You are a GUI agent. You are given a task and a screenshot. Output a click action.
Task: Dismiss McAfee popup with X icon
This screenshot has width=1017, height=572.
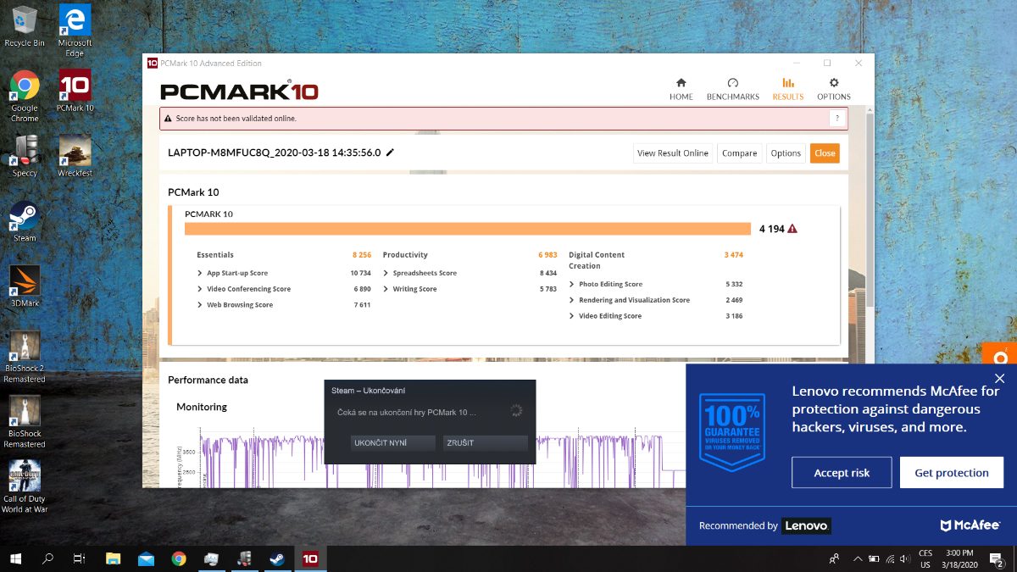[999, 379]
